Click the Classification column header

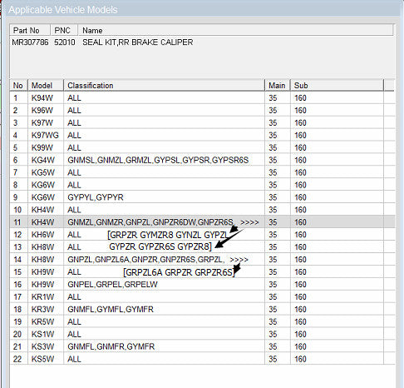tap(164, 85)
